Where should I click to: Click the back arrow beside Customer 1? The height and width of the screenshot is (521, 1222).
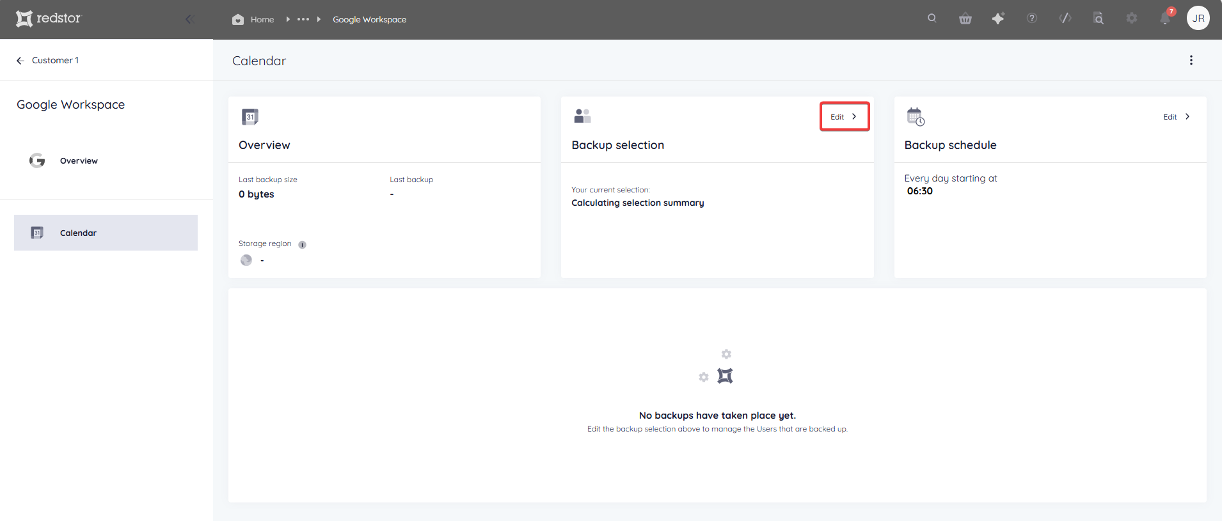[20, 60]
